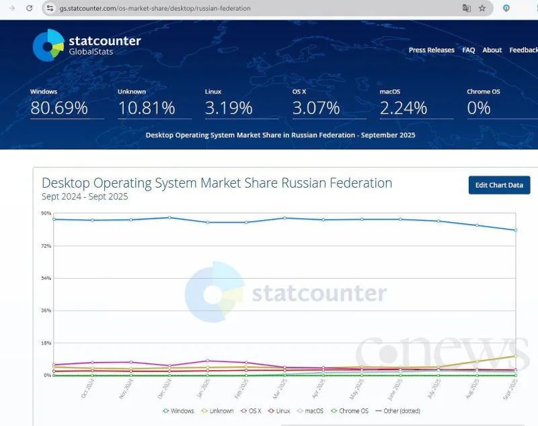Click the browser forward arrow
Viewport: 538px width, 426px height.
tap(11, 8)
